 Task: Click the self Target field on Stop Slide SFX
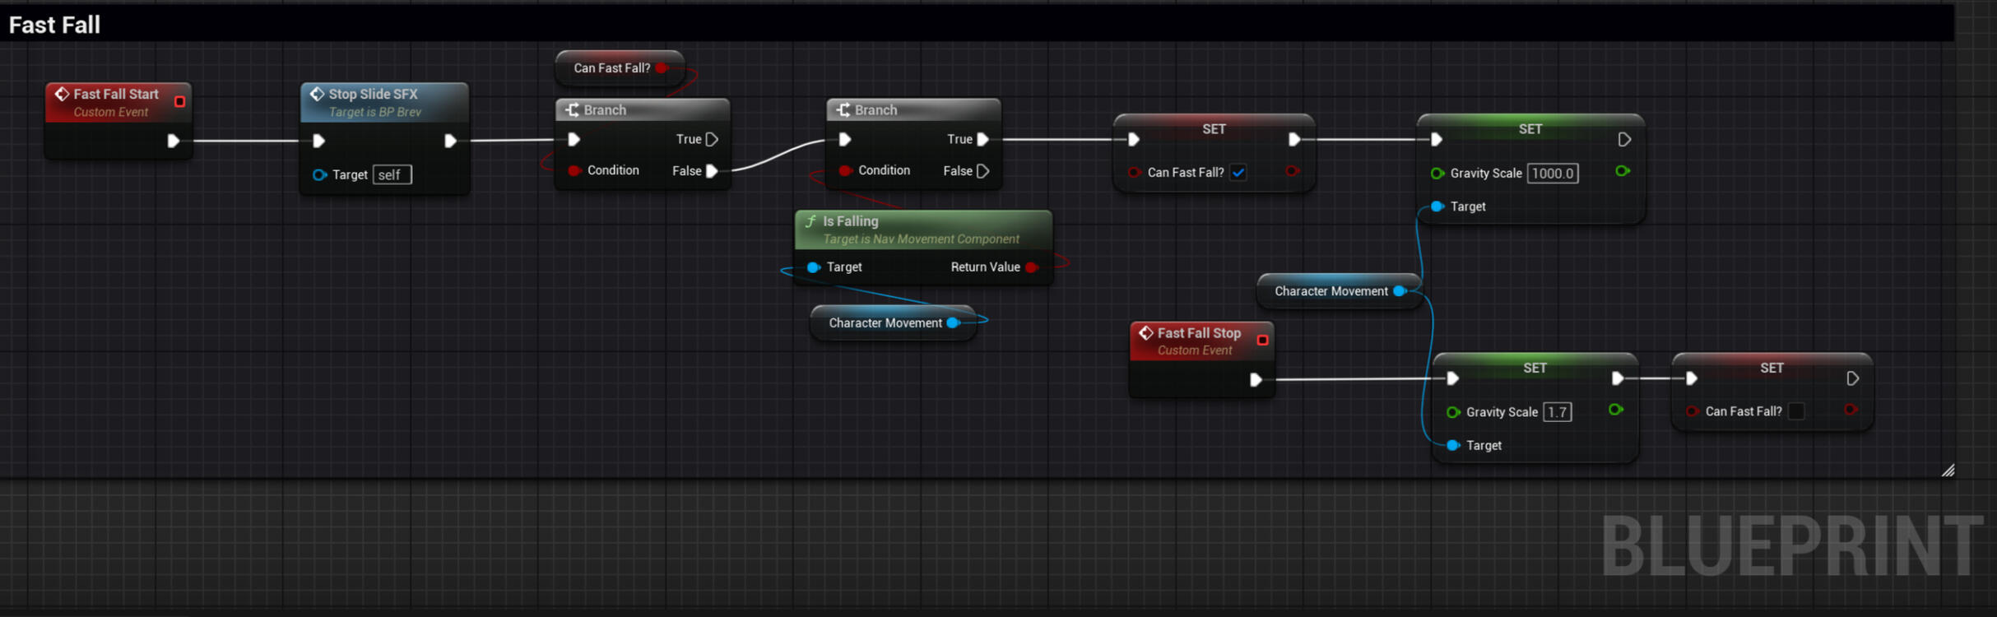392,175
